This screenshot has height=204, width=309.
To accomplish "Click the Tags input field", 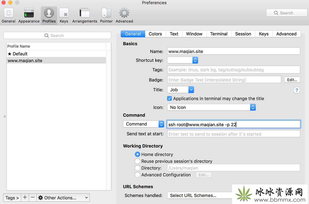I will tap(234, 70).
